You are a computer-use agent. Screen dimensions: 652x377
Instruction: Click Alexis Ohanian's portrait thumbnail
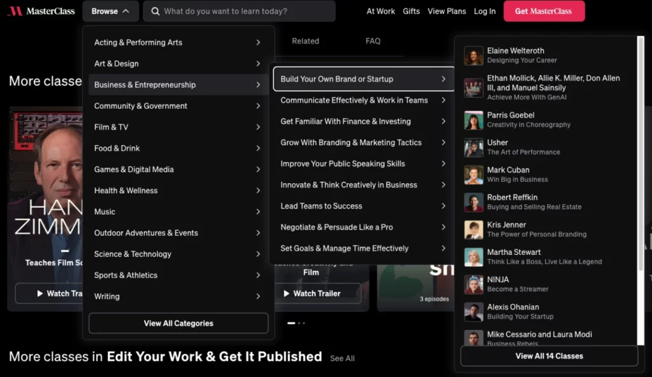pyautogui.click(x=474, y=312)
